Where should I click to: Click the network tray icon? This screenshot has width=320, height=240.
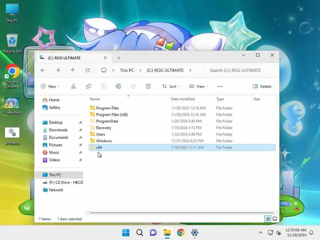coord(270,232)
